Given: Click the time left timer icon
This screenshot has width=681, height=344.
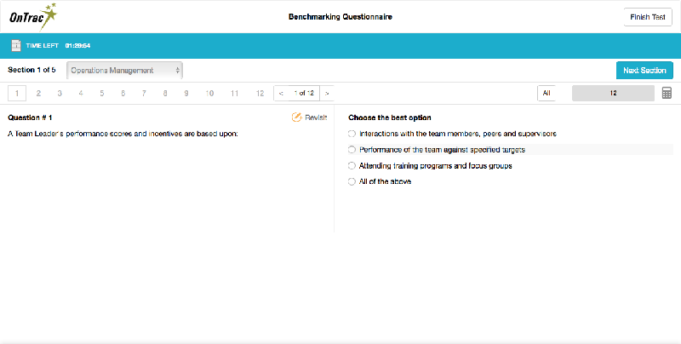Looking at the screenshot, I should coord(16,45).
